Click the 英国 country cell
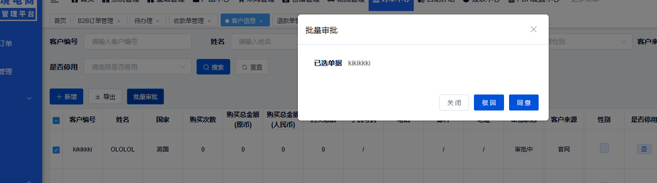Image resolution: width=657 pixels, height=183 pixels. 162,149
